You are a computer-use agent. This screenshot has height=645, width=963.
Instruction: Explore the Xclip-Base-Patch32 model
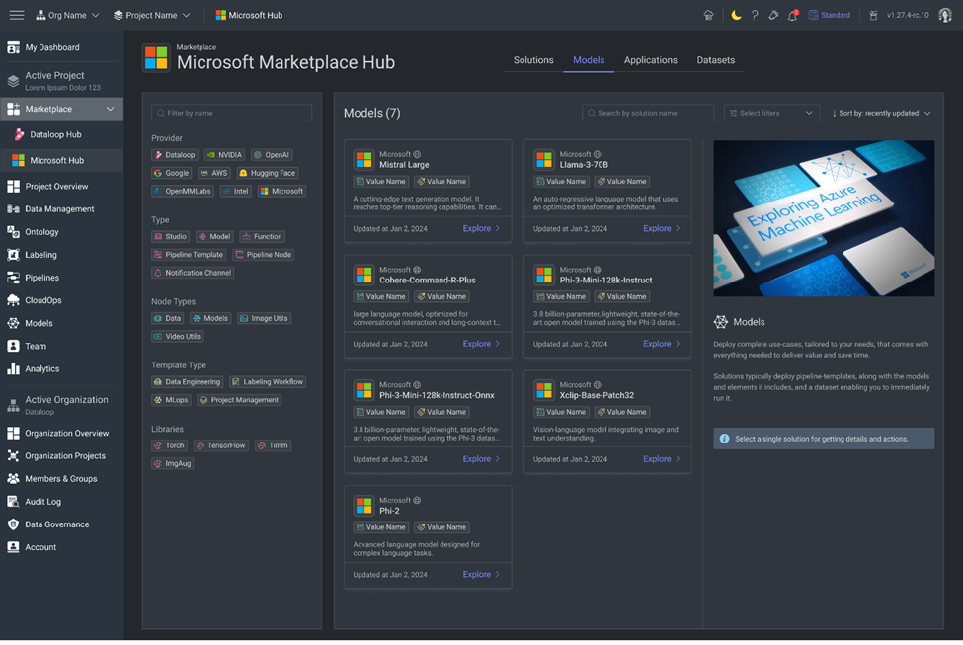[x=662, y=459]
